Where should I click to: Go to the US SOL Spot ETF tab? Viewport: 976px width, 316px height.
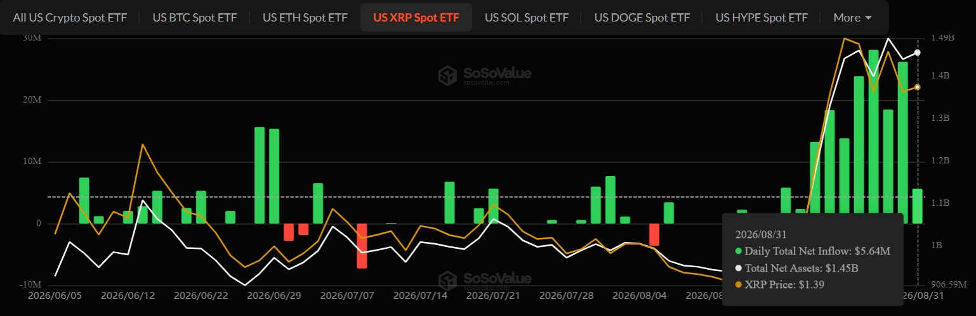[x=527, y=17]
